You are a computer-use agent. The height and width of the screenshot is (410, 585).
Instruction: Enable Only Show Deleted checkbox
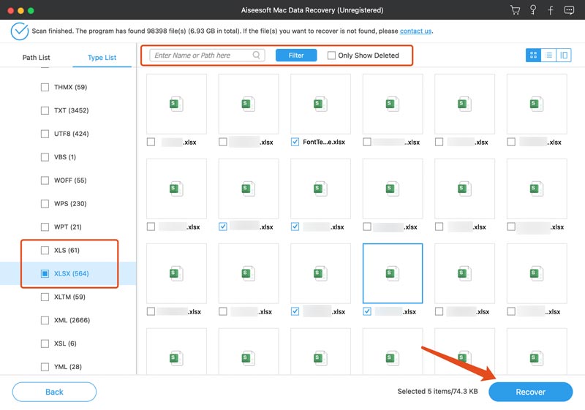[x=332, y=56]
